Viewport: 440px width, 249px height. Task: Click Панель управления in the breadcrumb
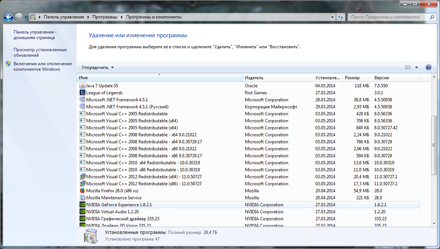[x=64, y=17]
